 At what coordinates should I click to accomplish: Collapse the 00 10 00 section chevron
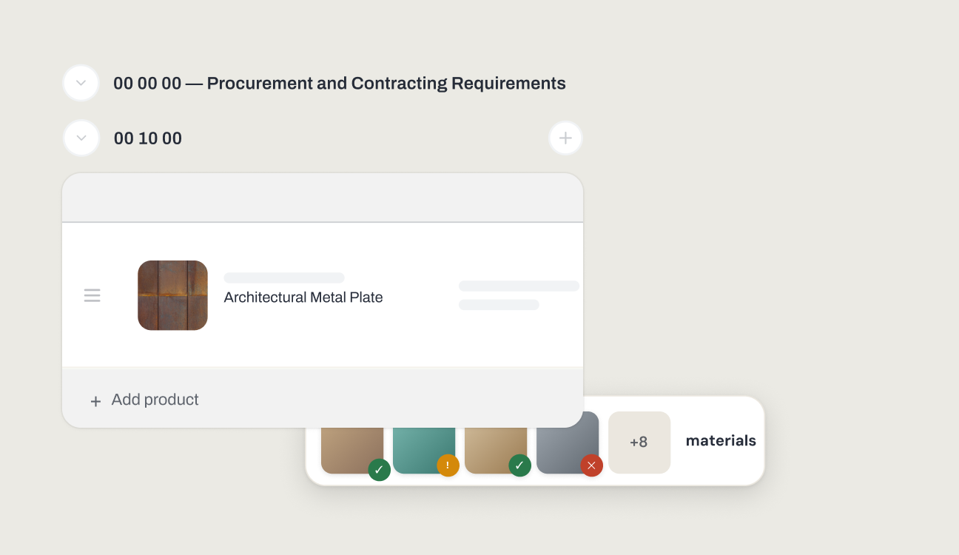(x=81, y=138)
